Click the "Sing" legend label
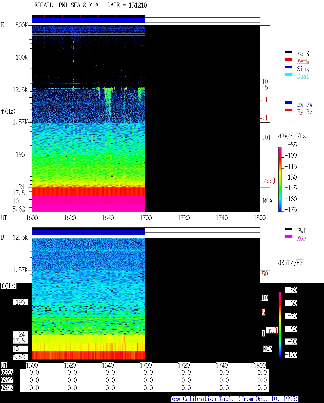This screenshot has width=324, height=403. [303, 69]
